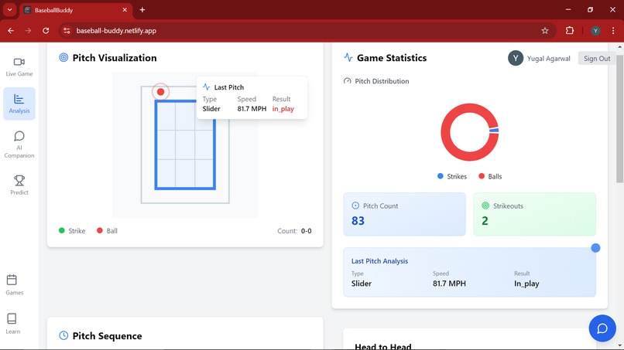This screenshot has width=624, height=350.
Task: Open the browser extensions puzzle icon
Action: tap(570, 31)
